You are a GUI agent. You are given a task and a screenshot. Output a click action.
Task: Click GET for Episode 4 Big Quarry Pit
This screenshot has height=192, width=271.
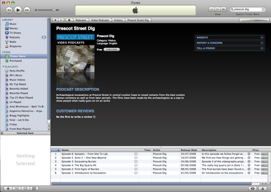point(264,165)
